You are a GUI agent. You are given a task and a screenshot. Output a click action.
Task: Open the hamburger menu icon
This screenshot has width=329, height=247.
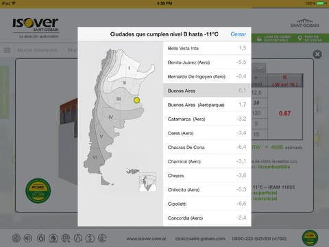tap(7, 50)
